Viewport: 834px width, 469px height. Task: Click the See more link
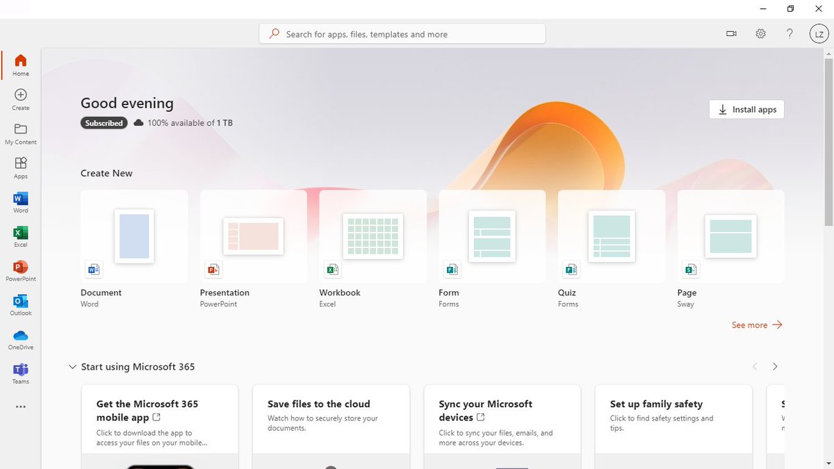pyautogui.click(x=757, y=324)
